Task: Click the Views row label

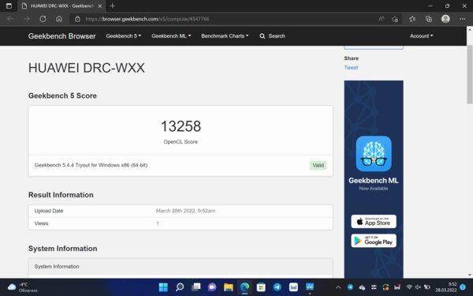Action: 41,223
